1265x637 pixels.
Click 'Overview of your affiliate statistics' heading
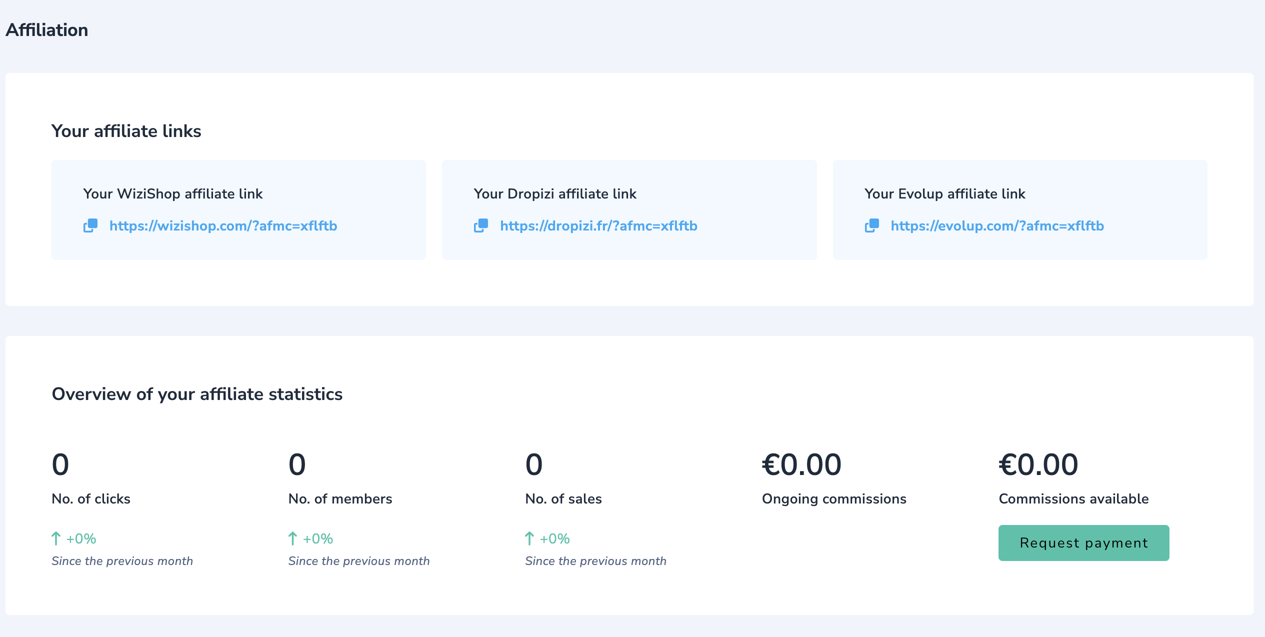point(197,394)
